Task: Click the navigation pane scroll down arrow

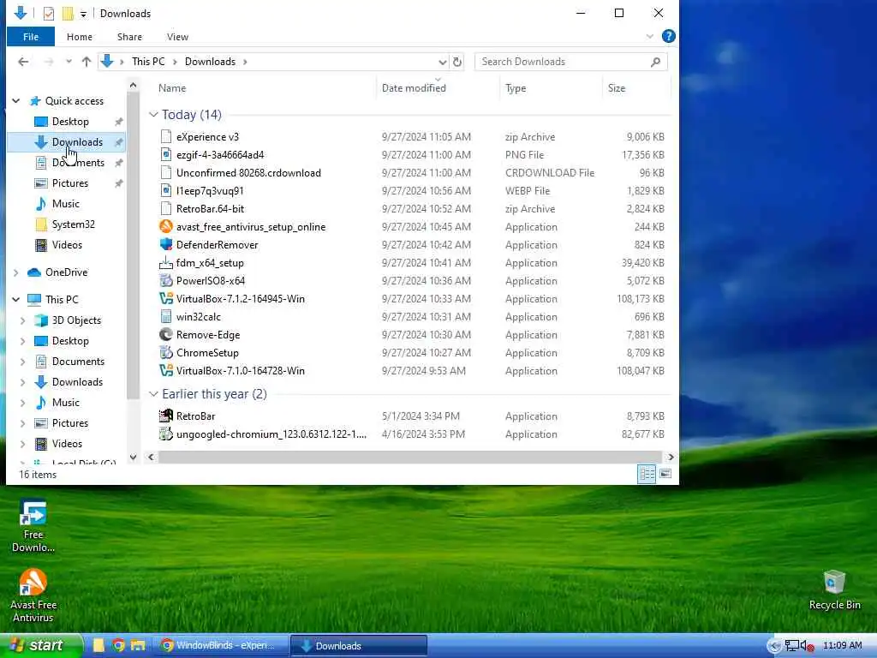Action: [x=133, y=458]
